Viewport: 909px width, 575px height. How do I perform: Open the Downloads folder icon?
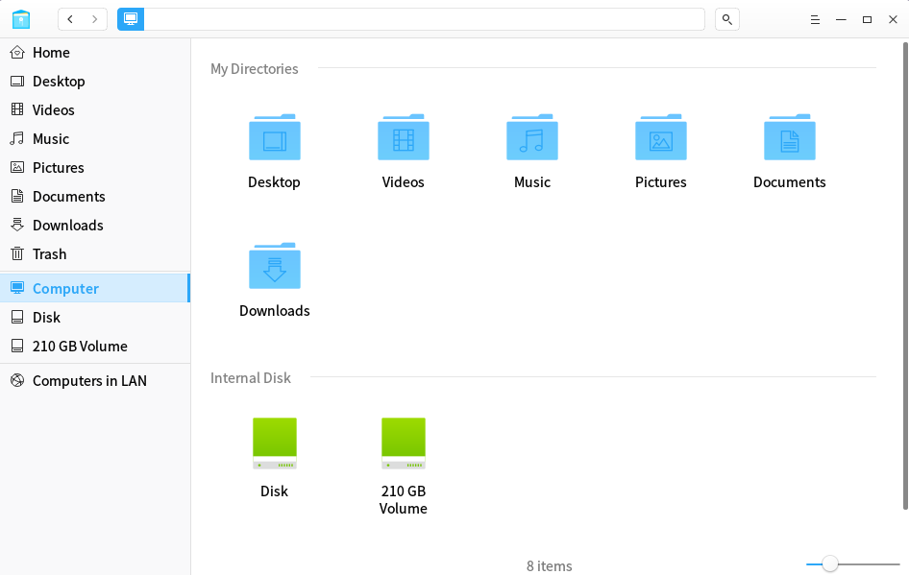(274, 267)
